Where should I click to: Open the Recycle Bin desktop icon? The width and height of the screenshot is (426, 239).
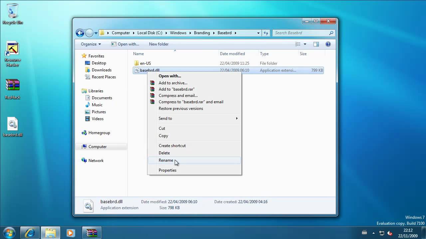coord(13,14)
